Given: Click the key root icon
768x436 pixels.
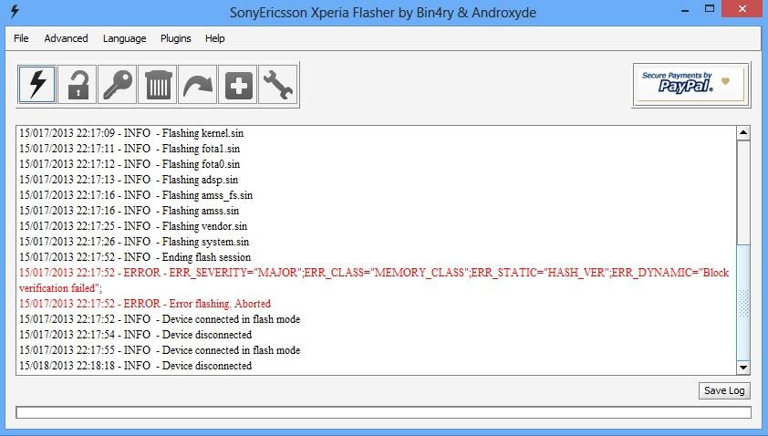Looking at the screenshot, I should pyautogui.click(x=118, y=84).
